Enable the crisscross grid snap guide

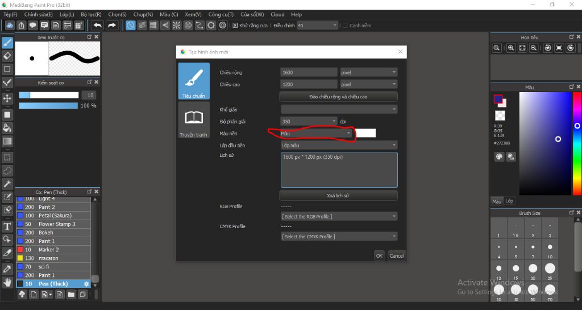pos(153,25)
